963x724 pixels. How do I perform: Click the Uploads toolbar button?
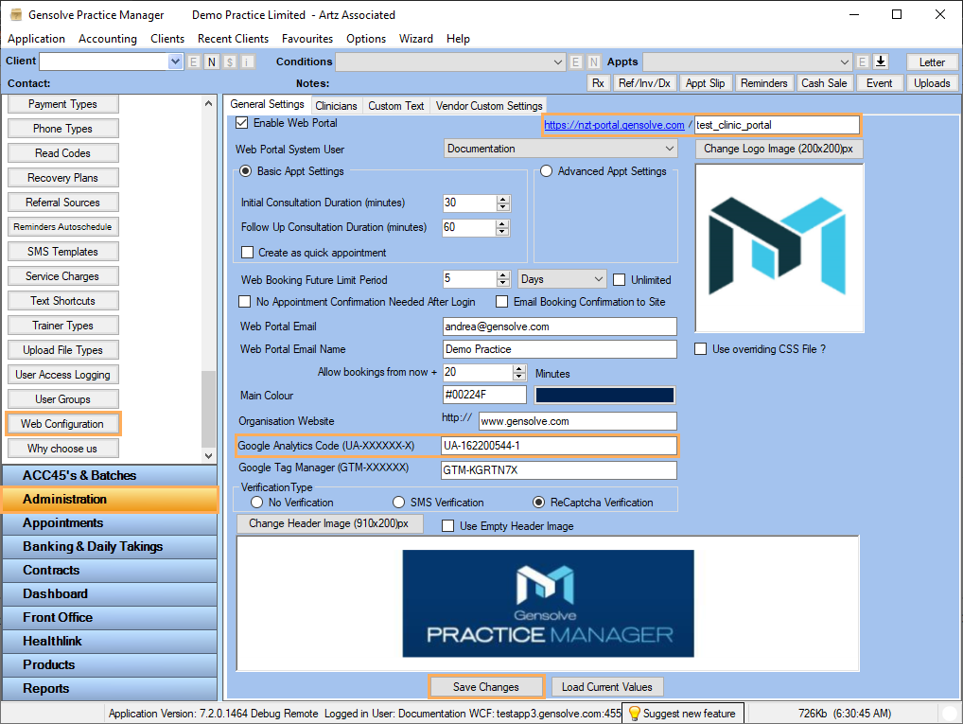click(932, 83)
